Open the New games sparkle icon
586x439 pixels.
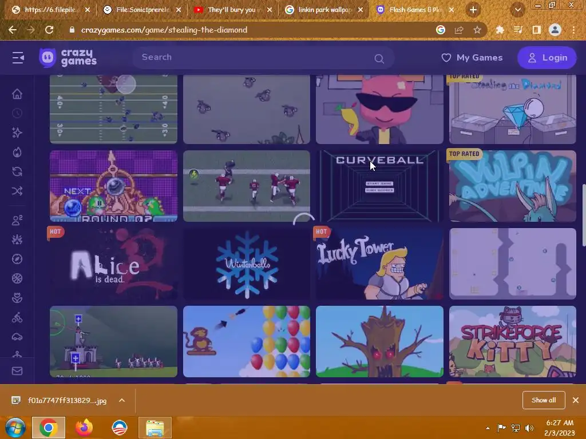coord(17,133)
